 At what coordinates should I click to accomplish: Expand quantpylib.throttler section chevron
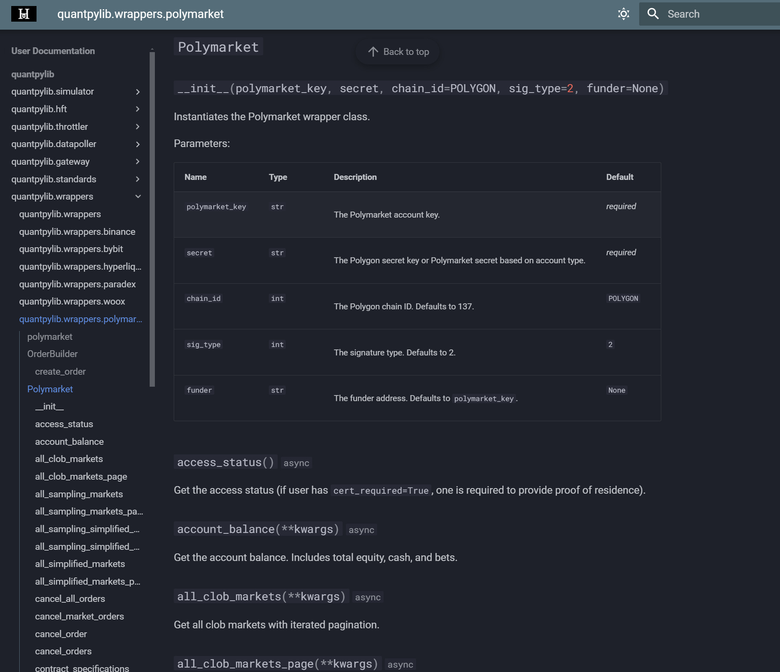pos(138,127)
